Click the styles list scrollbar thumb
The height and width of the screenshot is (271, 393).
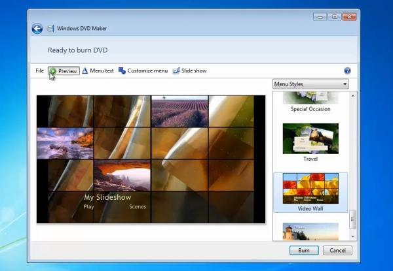tap(352, 219)
